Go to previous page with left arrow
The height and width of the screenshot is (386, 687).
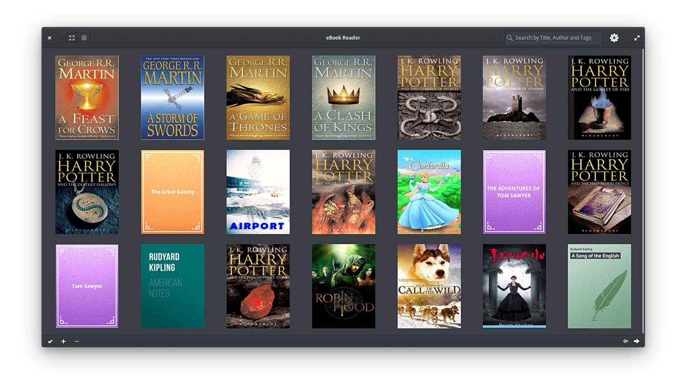pyautogui.click(x=625, y=341)
